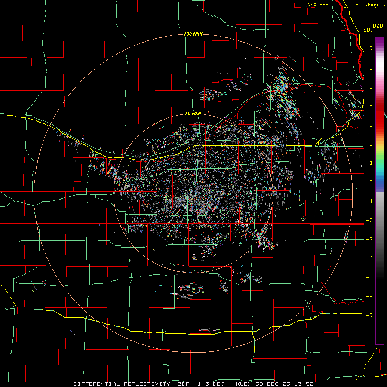Click the 5 dB tick label
Image resolution: width=387 pixels, height=387 pixels.
click(x=371, y=86)
